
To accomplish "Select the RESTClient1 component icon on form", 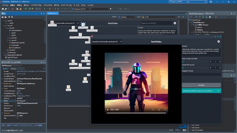I will point(73,28).
